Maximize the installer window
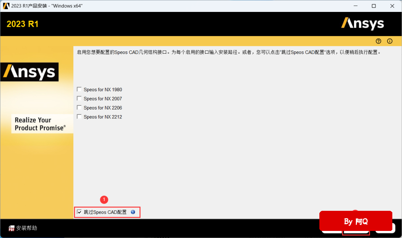 [x=374, y=6]
